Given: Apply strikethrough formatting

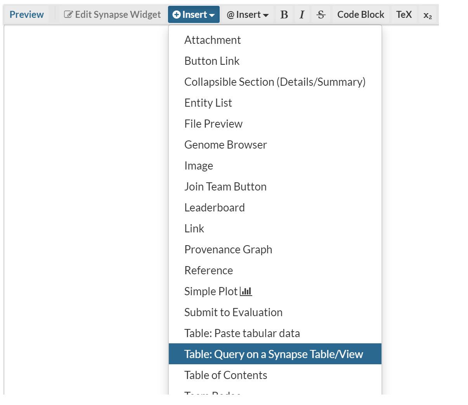Looking at the screenshot, I should [x=321, y=14].
